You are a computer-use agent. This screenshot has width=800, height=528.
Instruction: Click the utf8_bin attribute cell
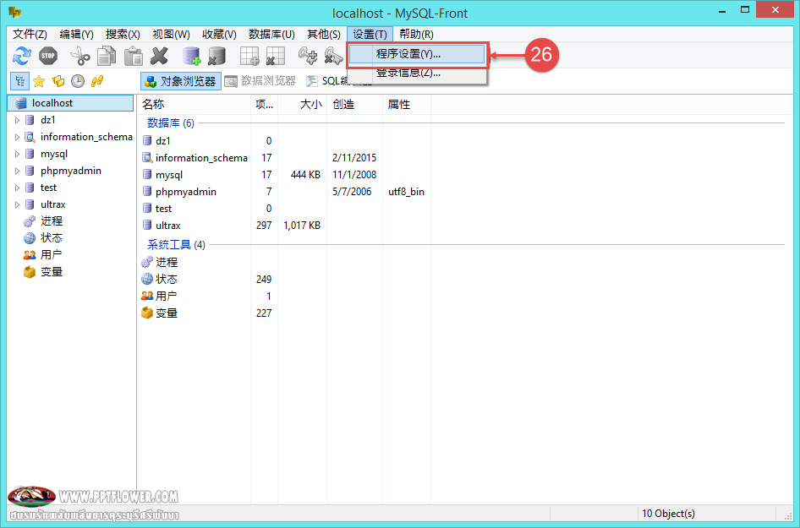click(406, 192)
